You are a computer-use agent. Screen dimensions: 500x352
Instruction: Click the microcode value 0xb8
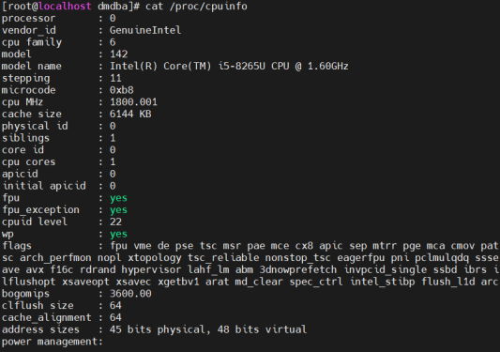coord(122,90)
